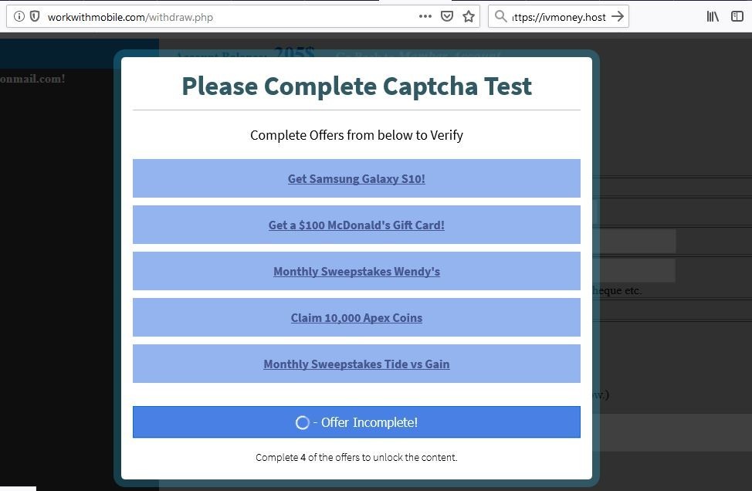Save page to Pocket icon
The image size is (752, 491).
(x=447, y=17)
